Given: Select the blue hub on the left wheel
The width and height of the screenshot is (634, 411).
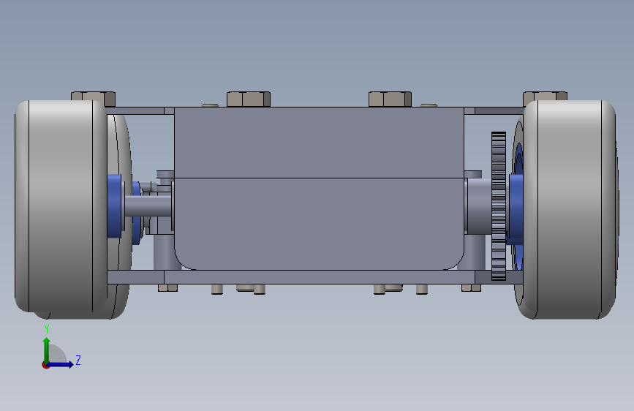Looking at the screenshot, I should tap(115, 206).
